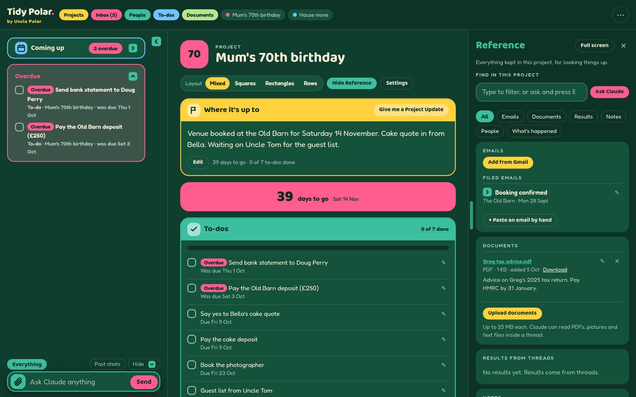Screen dimensions: 636x397
Task: Open the Hide dropdown arrow
Action: coord(152,364)
